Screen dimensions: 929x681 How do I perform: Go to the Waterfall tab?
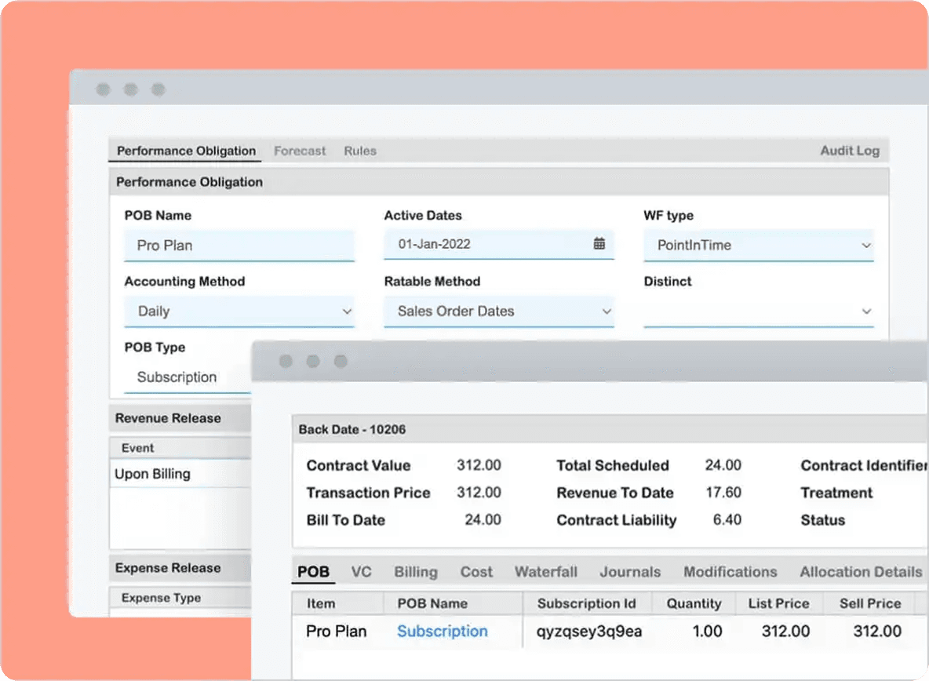(545, 572)
